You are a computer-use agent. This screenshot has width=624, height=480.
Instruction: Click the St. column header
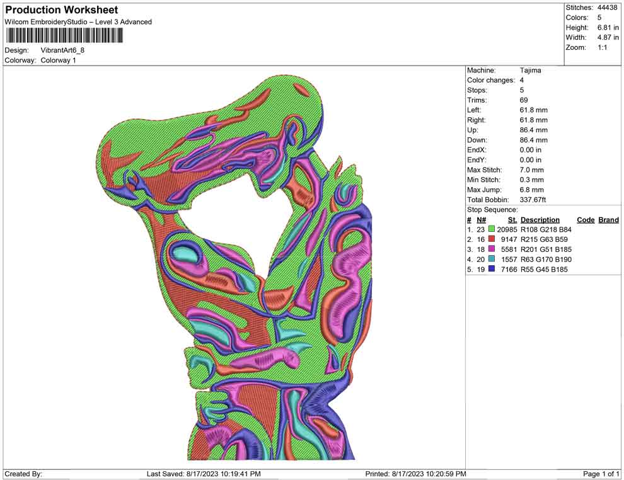pyautogui.click(x=512, y=220)
